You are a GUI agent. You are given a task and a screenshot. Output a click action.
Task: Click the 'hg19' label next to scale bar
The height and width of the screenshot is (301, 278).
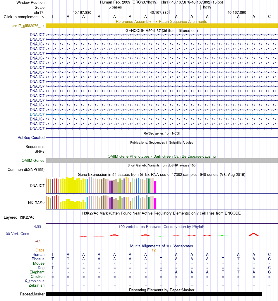point(207,7)
